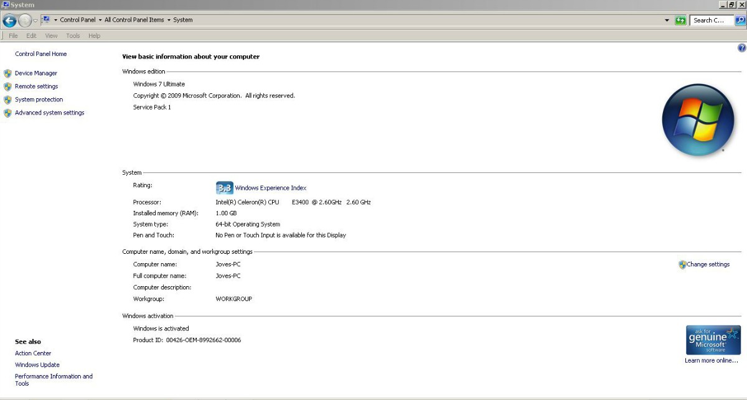
Task: Open Advanced system settings link
Action: pos(49,113)
